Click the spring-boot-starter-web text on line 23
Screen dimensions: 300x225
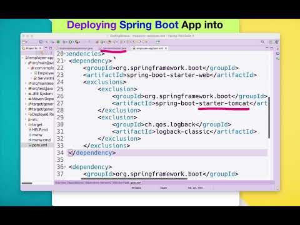pos(168,75)
